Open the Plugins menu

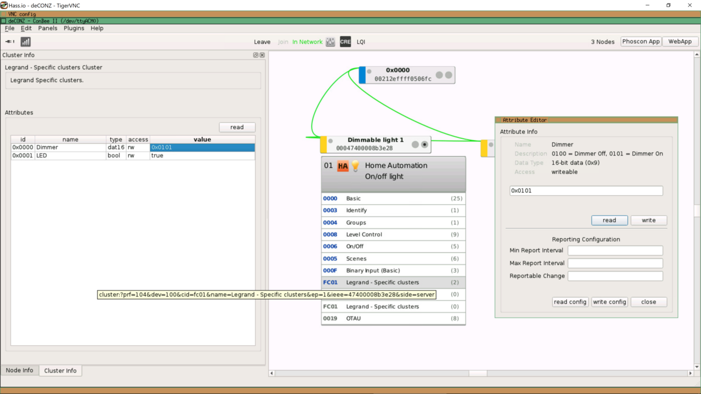point(74,28)
